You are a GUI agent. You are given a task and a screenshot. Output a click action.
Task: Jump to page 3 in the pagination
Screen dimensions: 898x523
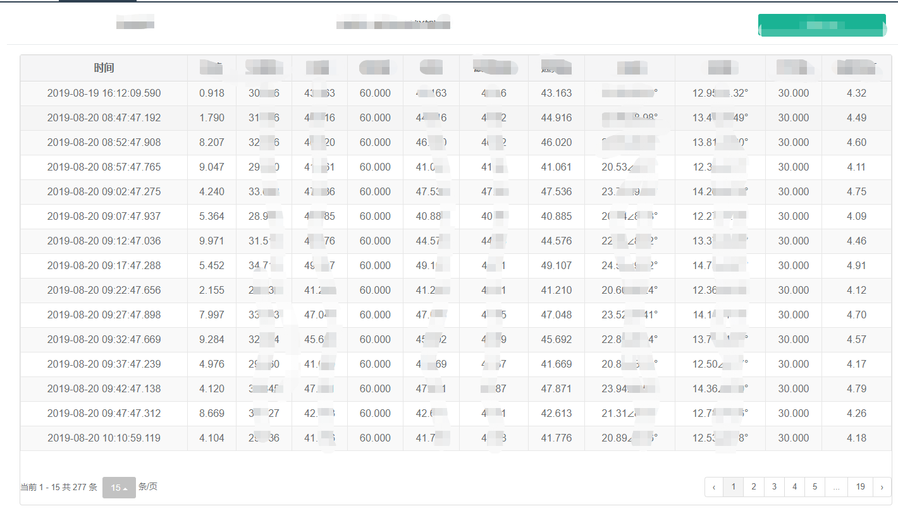click(774, 487)
